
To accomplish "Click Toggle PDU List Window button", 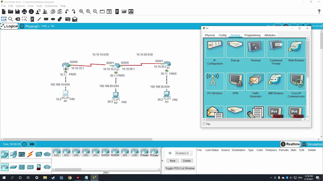I will point(180,168).
